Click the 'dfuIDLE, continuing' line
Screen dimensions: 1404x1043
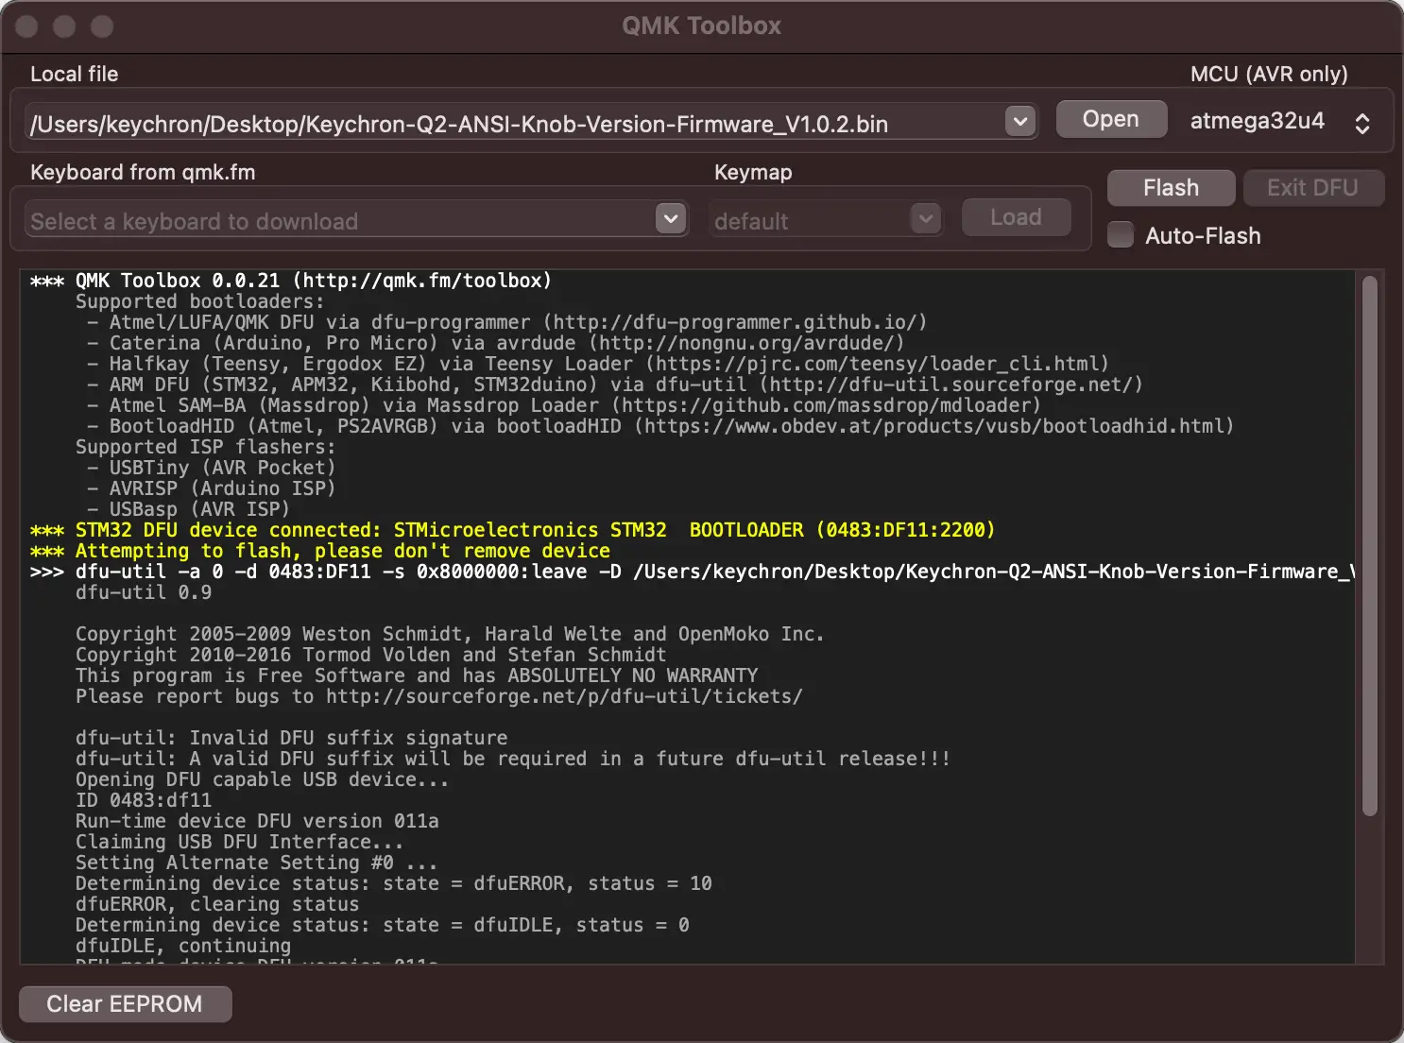tap(183, 946)
